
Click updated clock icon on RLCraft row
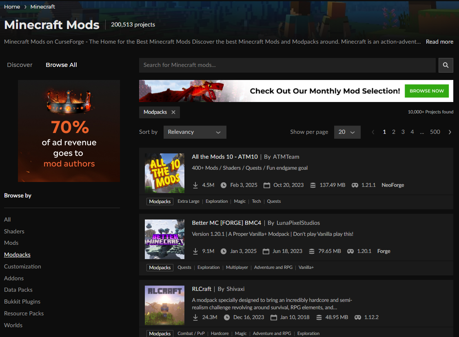click(x=226, y=317)
